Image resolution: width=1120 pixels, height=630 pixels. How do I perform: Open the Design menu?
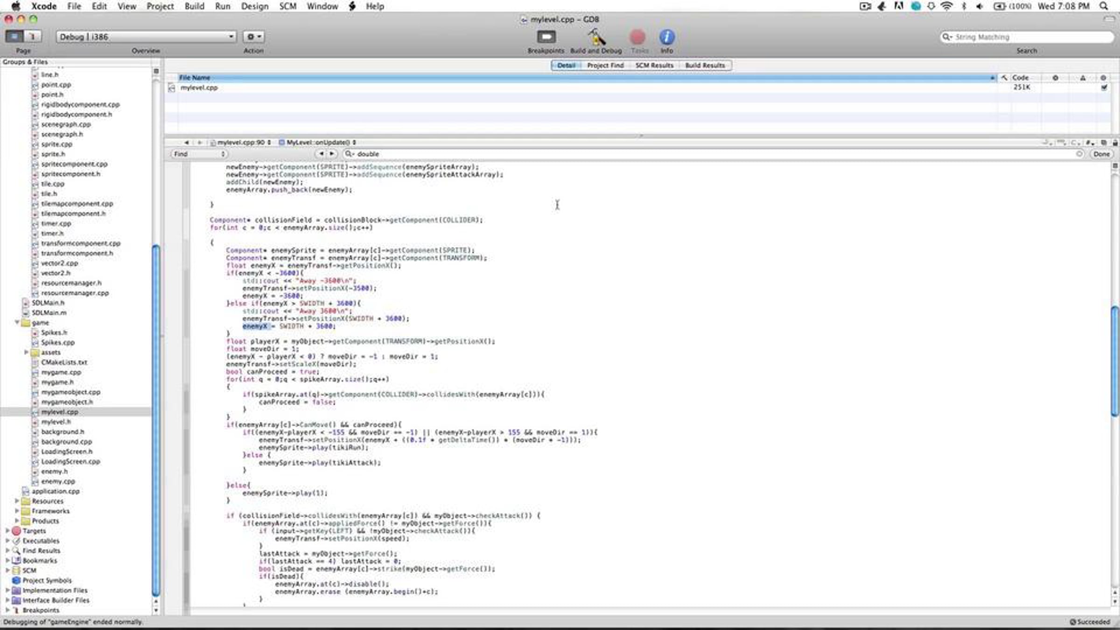255,6
